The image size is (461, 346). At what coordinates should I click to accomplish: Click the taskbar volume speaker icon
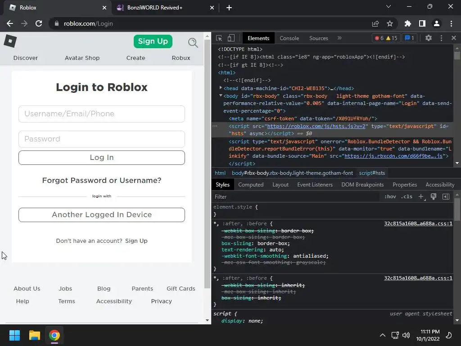point(406,335)
